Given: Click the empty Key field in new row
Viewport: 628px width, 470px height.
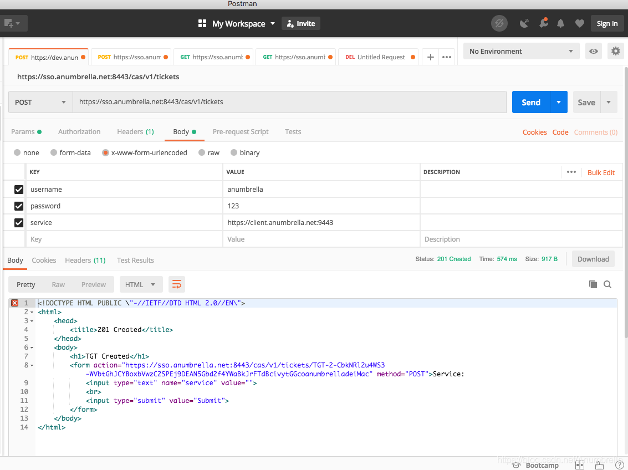Looking at the screenshot, I should pos(124,239).
